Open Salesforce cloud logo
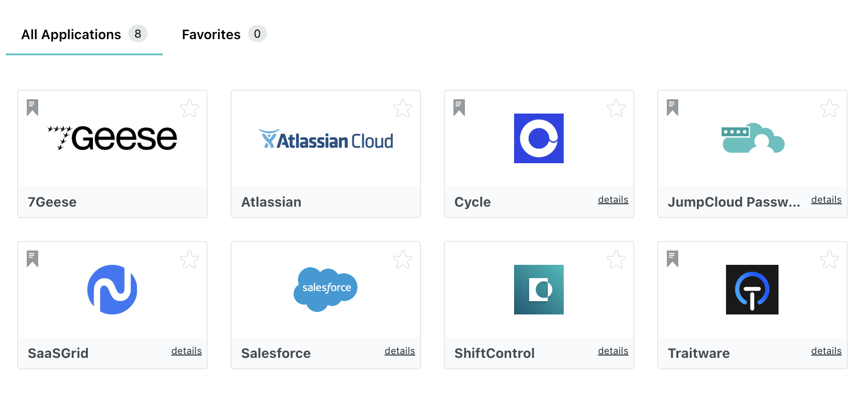 pos(326,289)
